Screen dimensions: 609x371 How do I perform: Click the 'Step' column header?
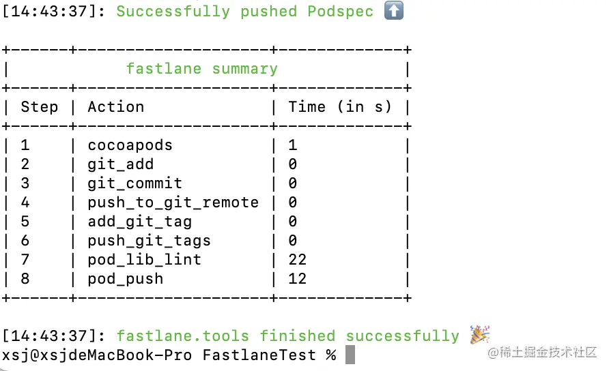39,106
